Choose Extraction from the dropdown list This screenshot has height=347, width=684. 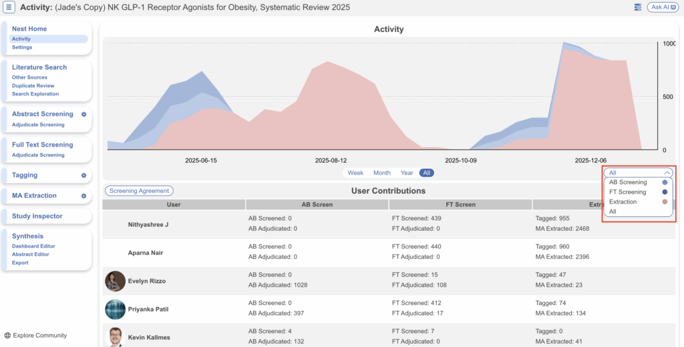(623, 202)
